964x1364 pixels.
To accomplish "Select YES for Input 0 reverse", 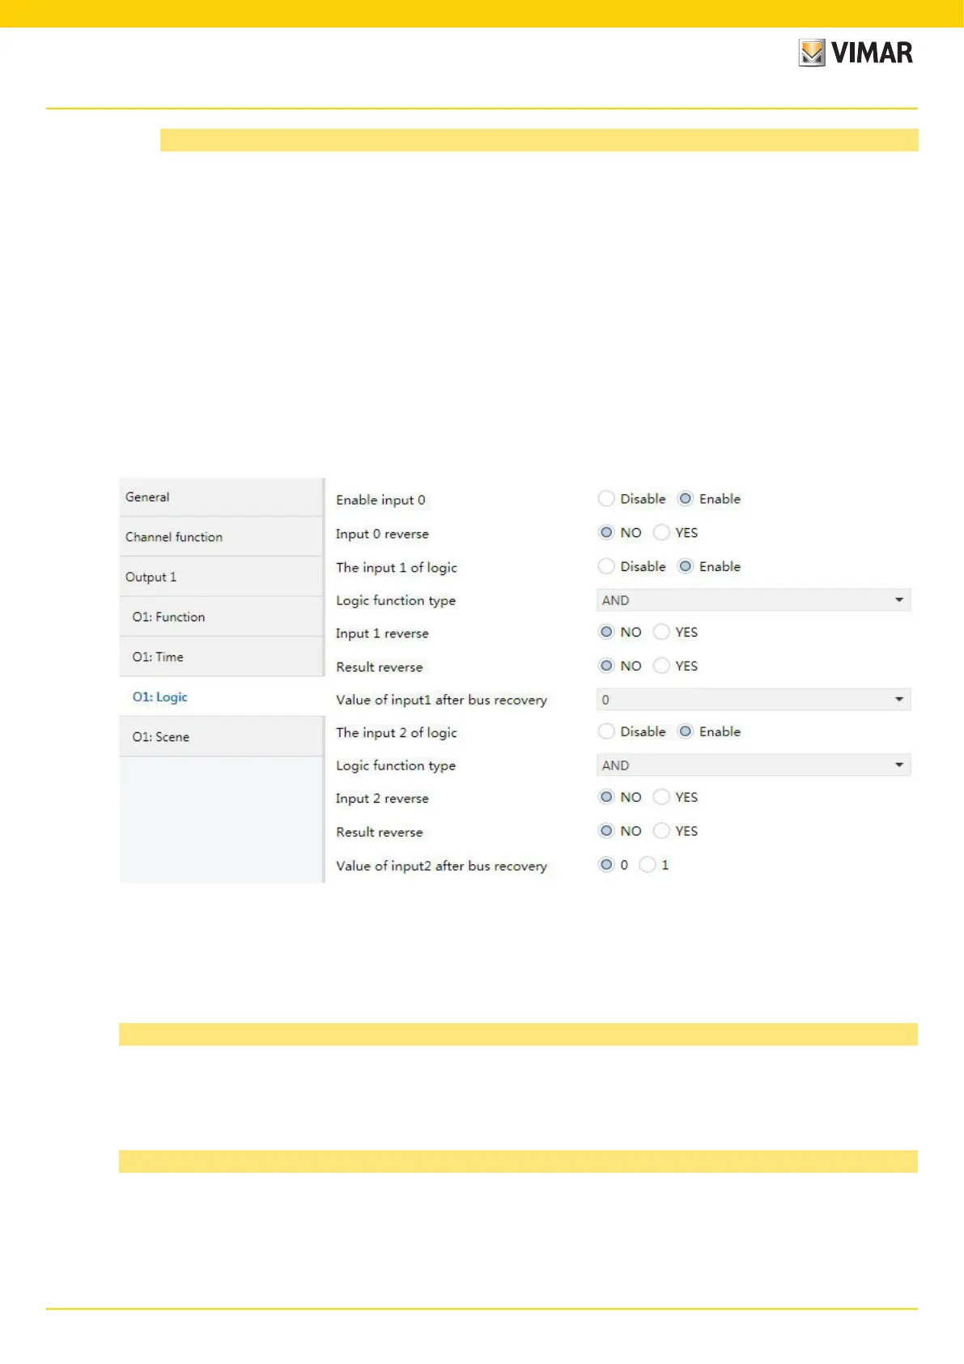I will pyautogui.click(x=661, y=533).
